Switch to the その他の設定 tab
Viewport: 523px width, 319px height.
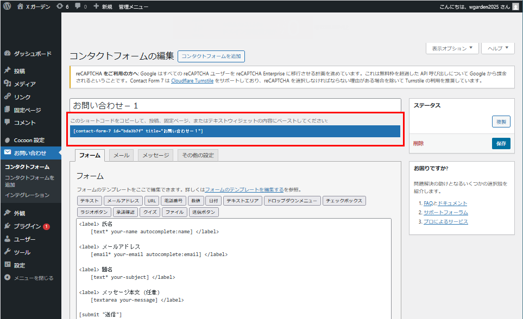click(198, 155)
